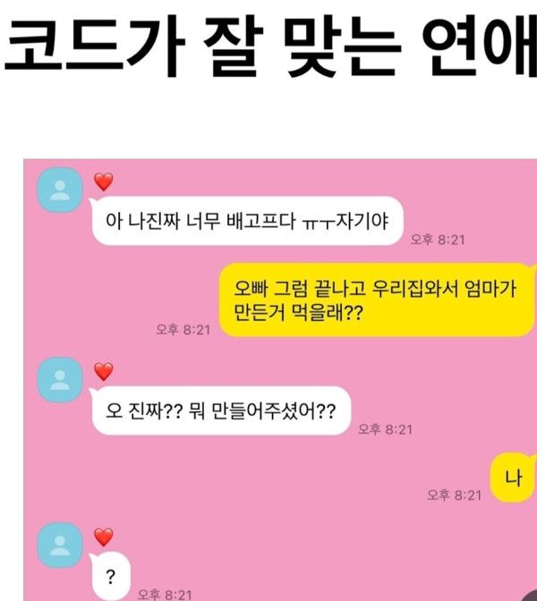This screenshot has height=601, width=537.
Task: Click heart emoji name above second message
Action: (x=104, y=371)
